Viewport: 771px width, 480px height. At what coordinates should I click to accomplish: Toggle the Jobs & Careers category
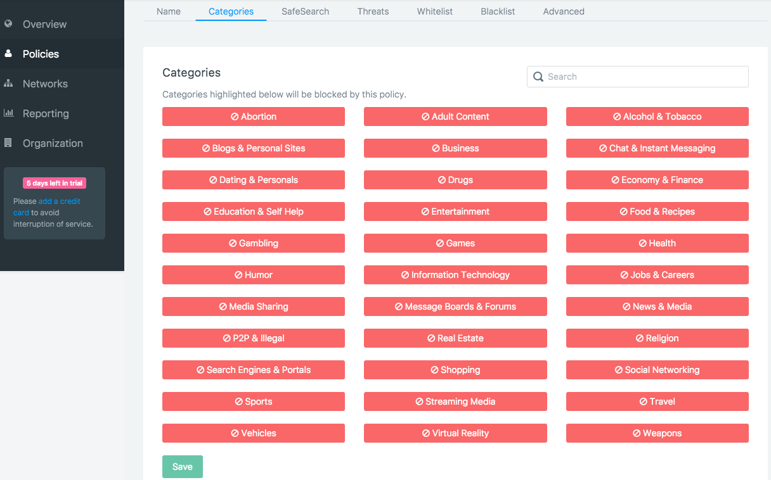[658, 275]
